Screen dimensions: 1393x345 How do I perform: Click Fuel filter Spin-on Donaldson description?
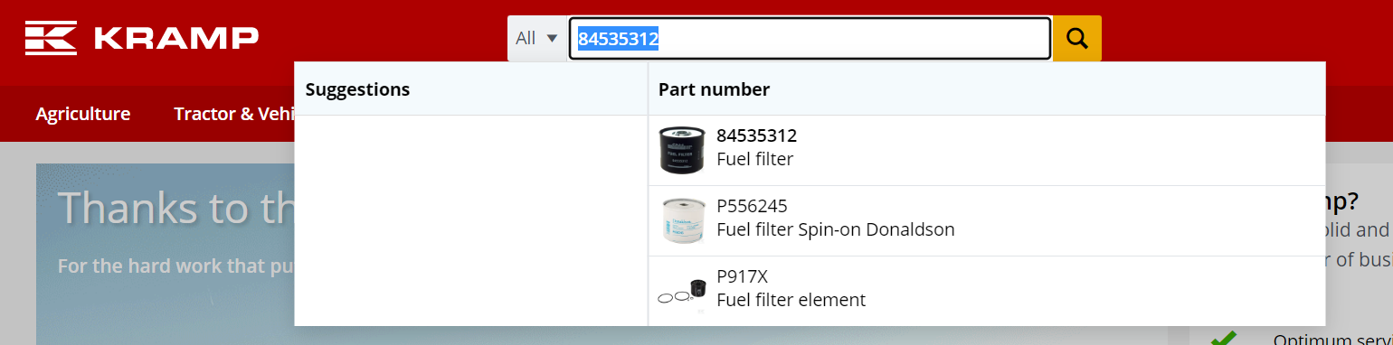tap(835, 229)
